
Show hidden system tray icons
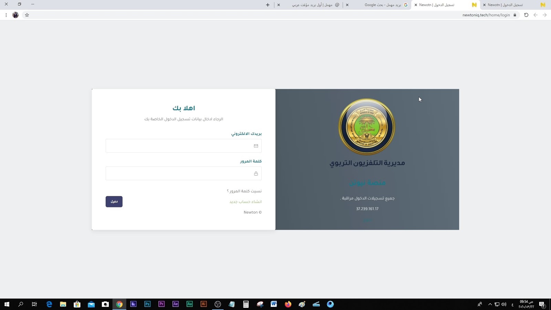pos(490,304)
